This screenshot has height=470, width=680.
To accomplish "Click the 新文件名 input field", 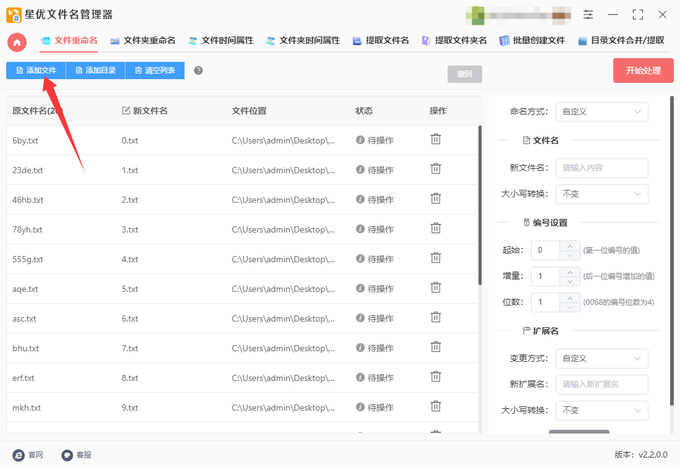I will 601,168.
